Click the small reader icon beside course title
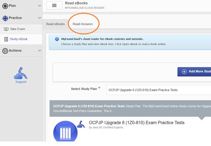 [81, 124]
